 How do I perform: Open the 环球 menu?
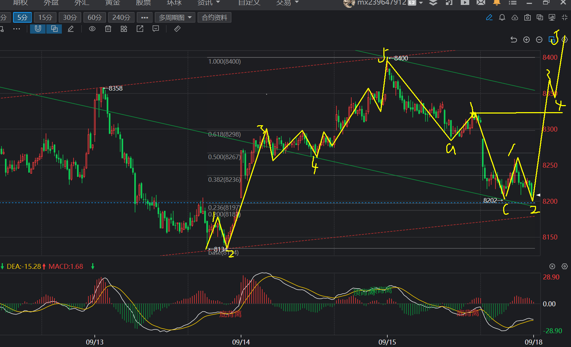coord(174,3)
